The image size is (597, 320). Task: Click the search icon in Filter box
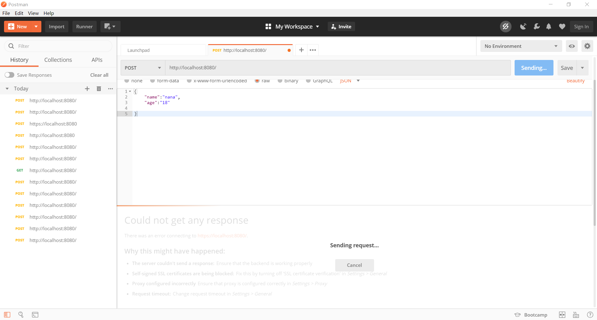(x=11, y=46)
